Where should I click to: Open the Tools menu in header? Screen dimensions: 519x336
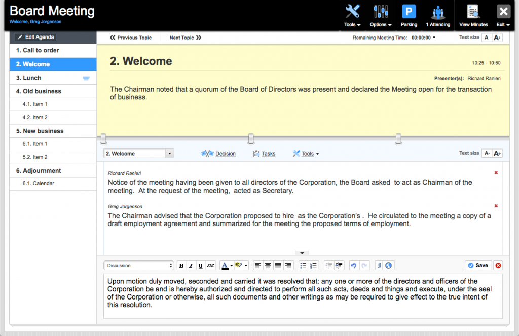click(x=352, y=16)
